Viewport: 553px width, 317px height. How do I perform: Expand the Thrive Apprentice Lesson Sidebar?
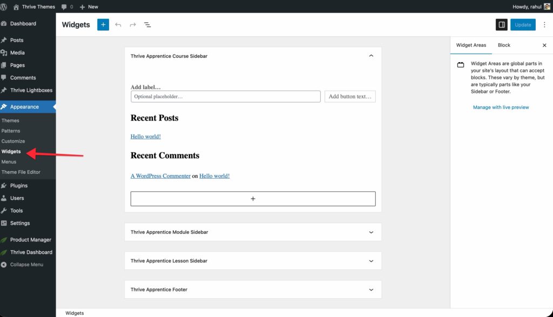coord(370,261)
